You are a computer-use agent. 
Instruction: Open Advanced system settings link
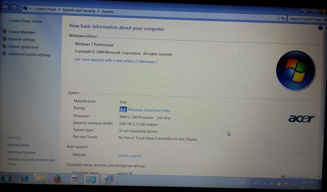(x=30, y=54)
